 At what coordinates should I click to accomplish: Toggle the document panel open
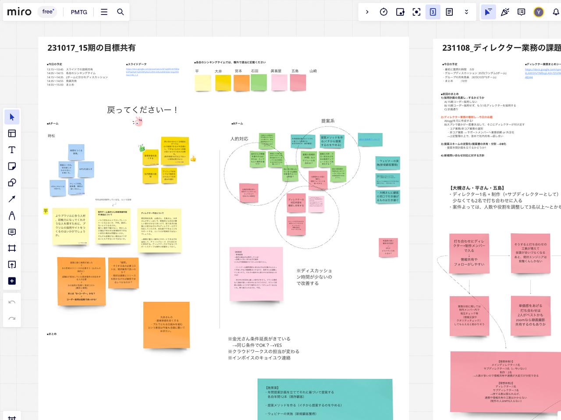click(x=450, y=12)
